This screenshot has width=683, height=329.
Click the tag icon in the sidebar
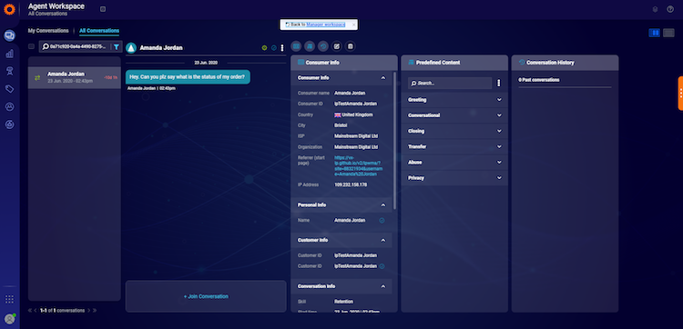pos(9,89)
